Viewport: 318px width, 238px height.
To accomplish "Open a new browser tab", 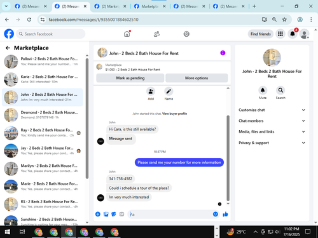I will click(254, 6).
